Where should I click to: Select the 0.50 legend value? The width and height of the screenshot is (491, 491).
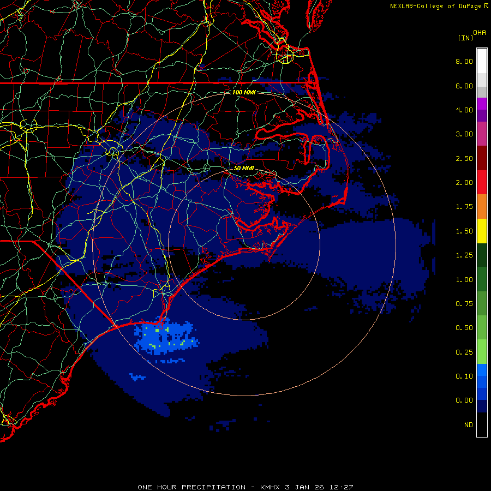pos(464,328)
